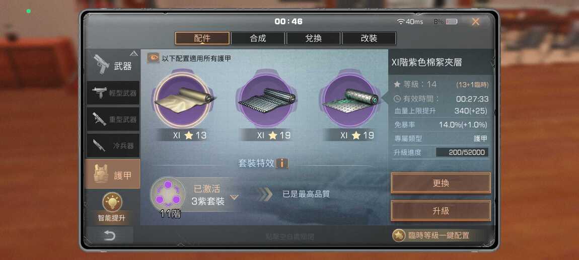Switch to the 合成 tab

pos(258,38)
